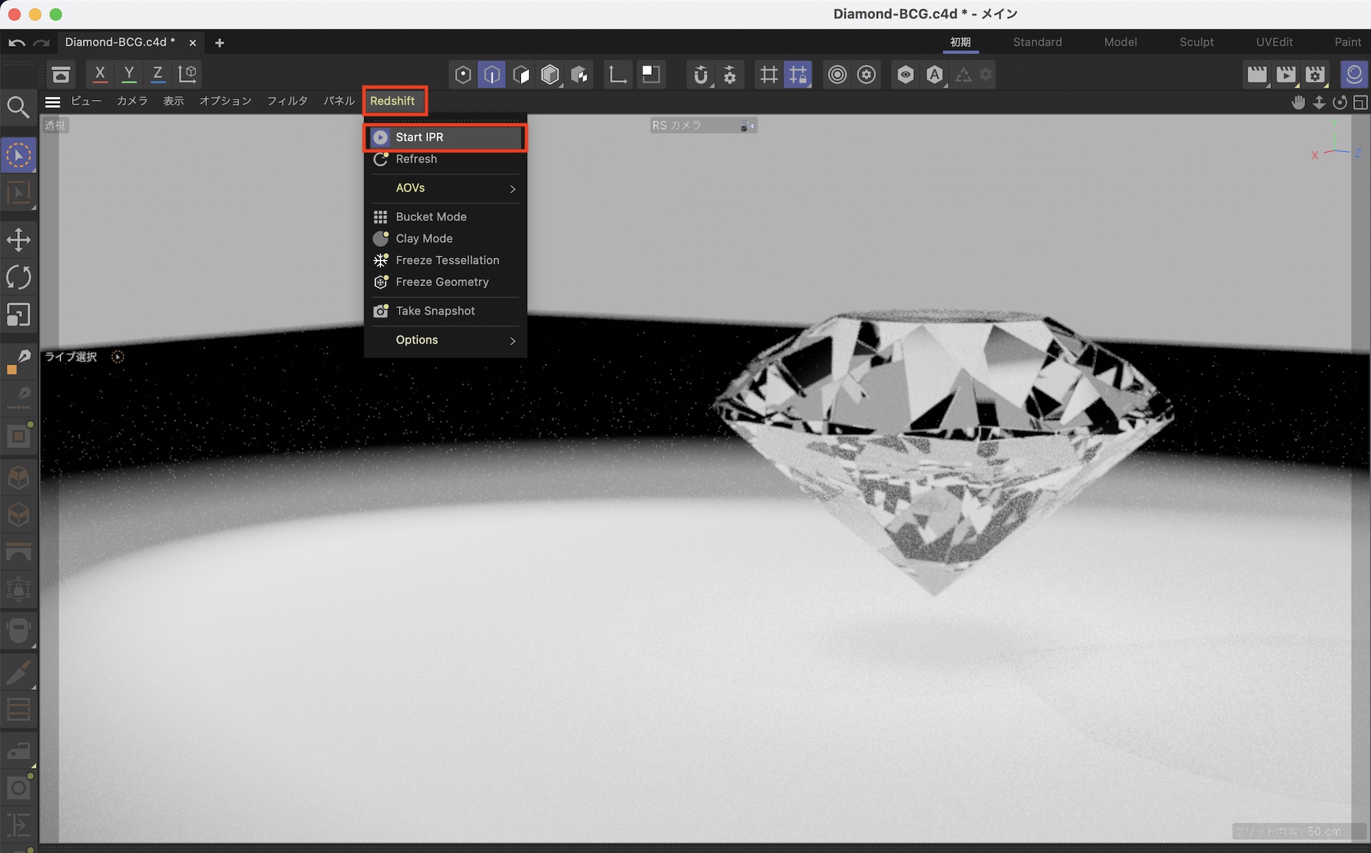Select Clay Mode in Redshift menu
The height and width of the screenshot is (853, 1371).
click(424, 239)
